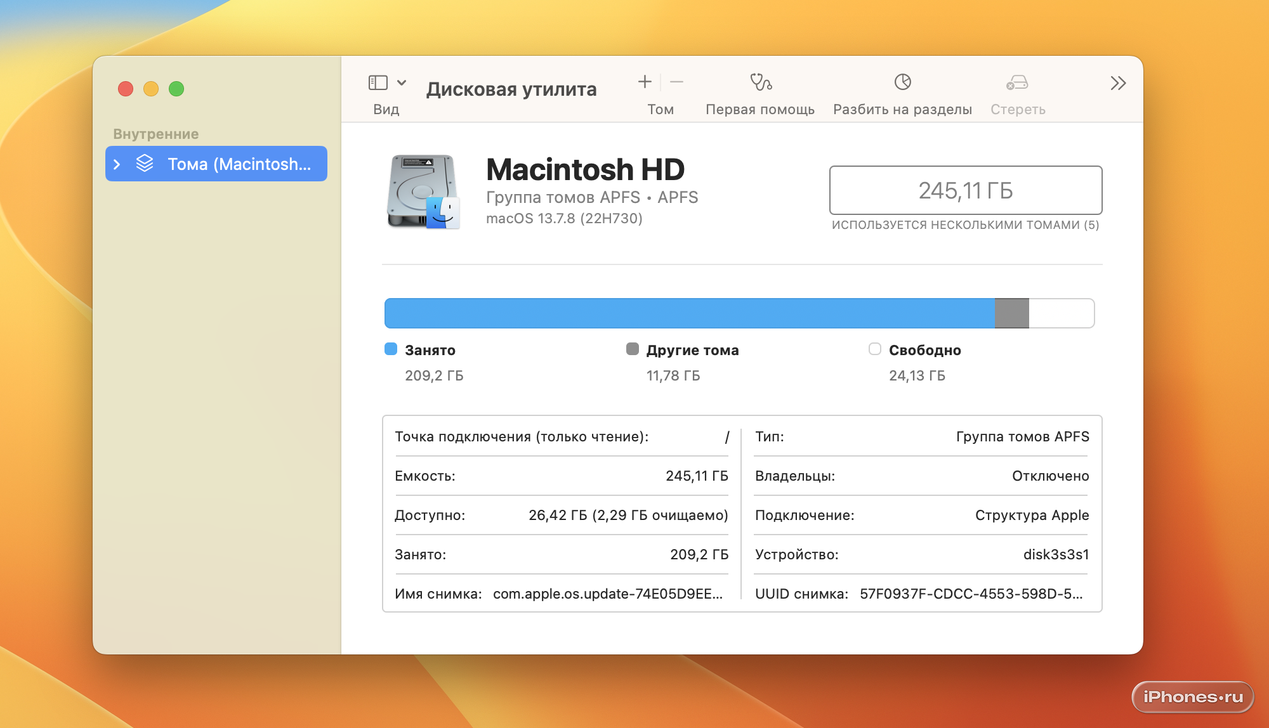The height and width of the screenshot is (728, 1269).
Task: Click the Подключение: label
Action: pos(805,516)
